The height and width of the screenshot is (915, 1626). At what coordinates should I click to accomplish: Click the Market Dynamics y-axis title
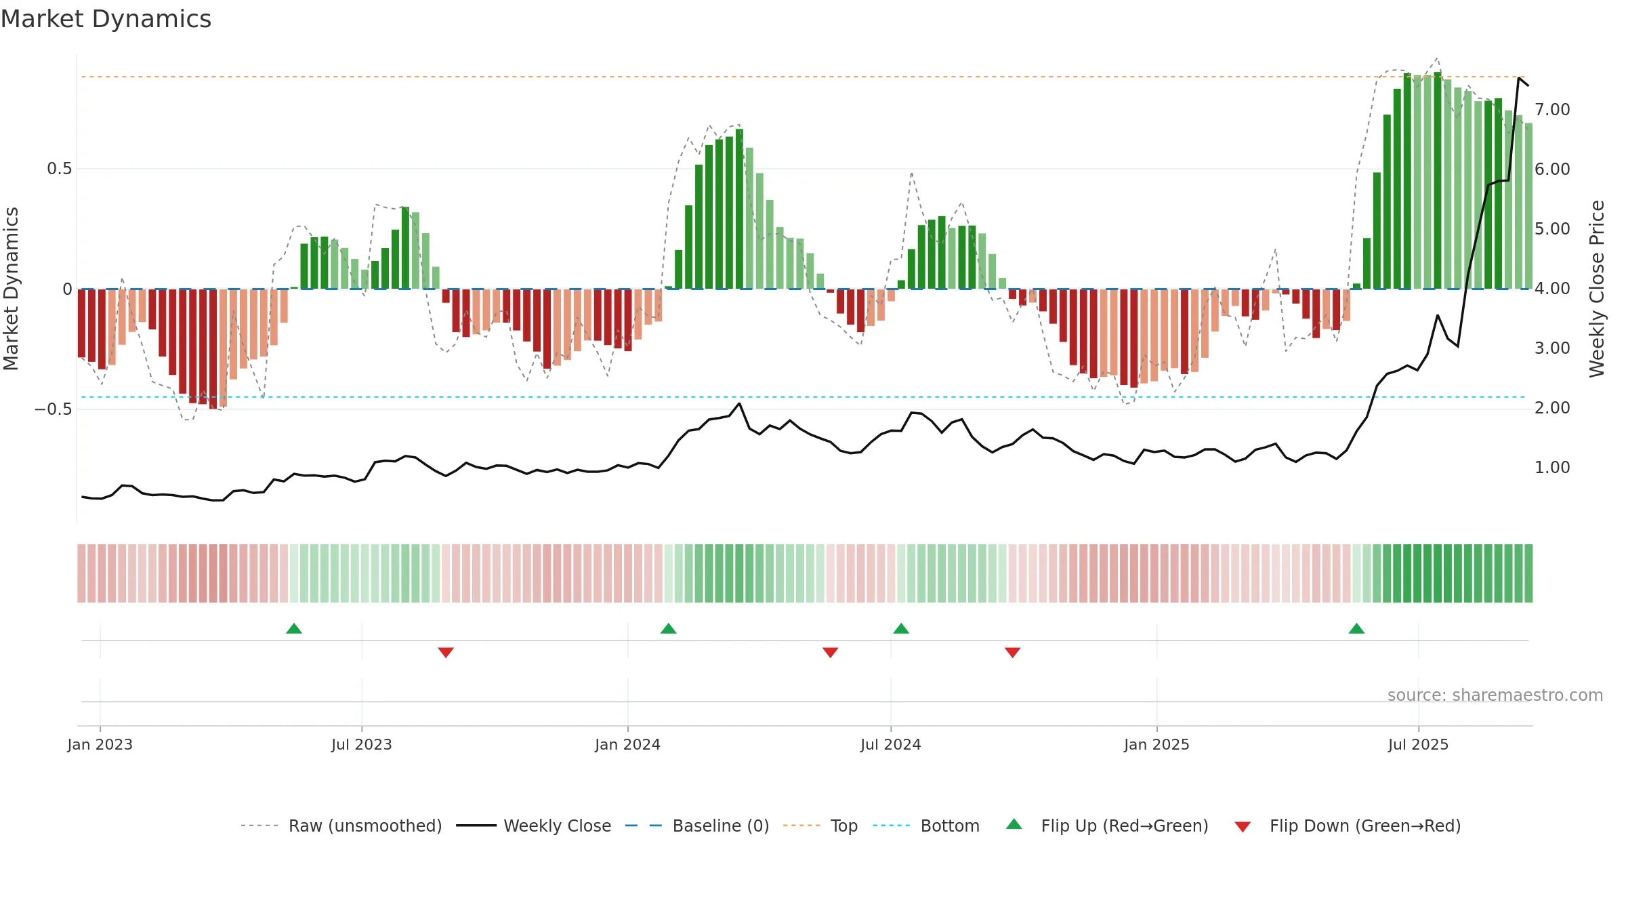tap(11, 289)
